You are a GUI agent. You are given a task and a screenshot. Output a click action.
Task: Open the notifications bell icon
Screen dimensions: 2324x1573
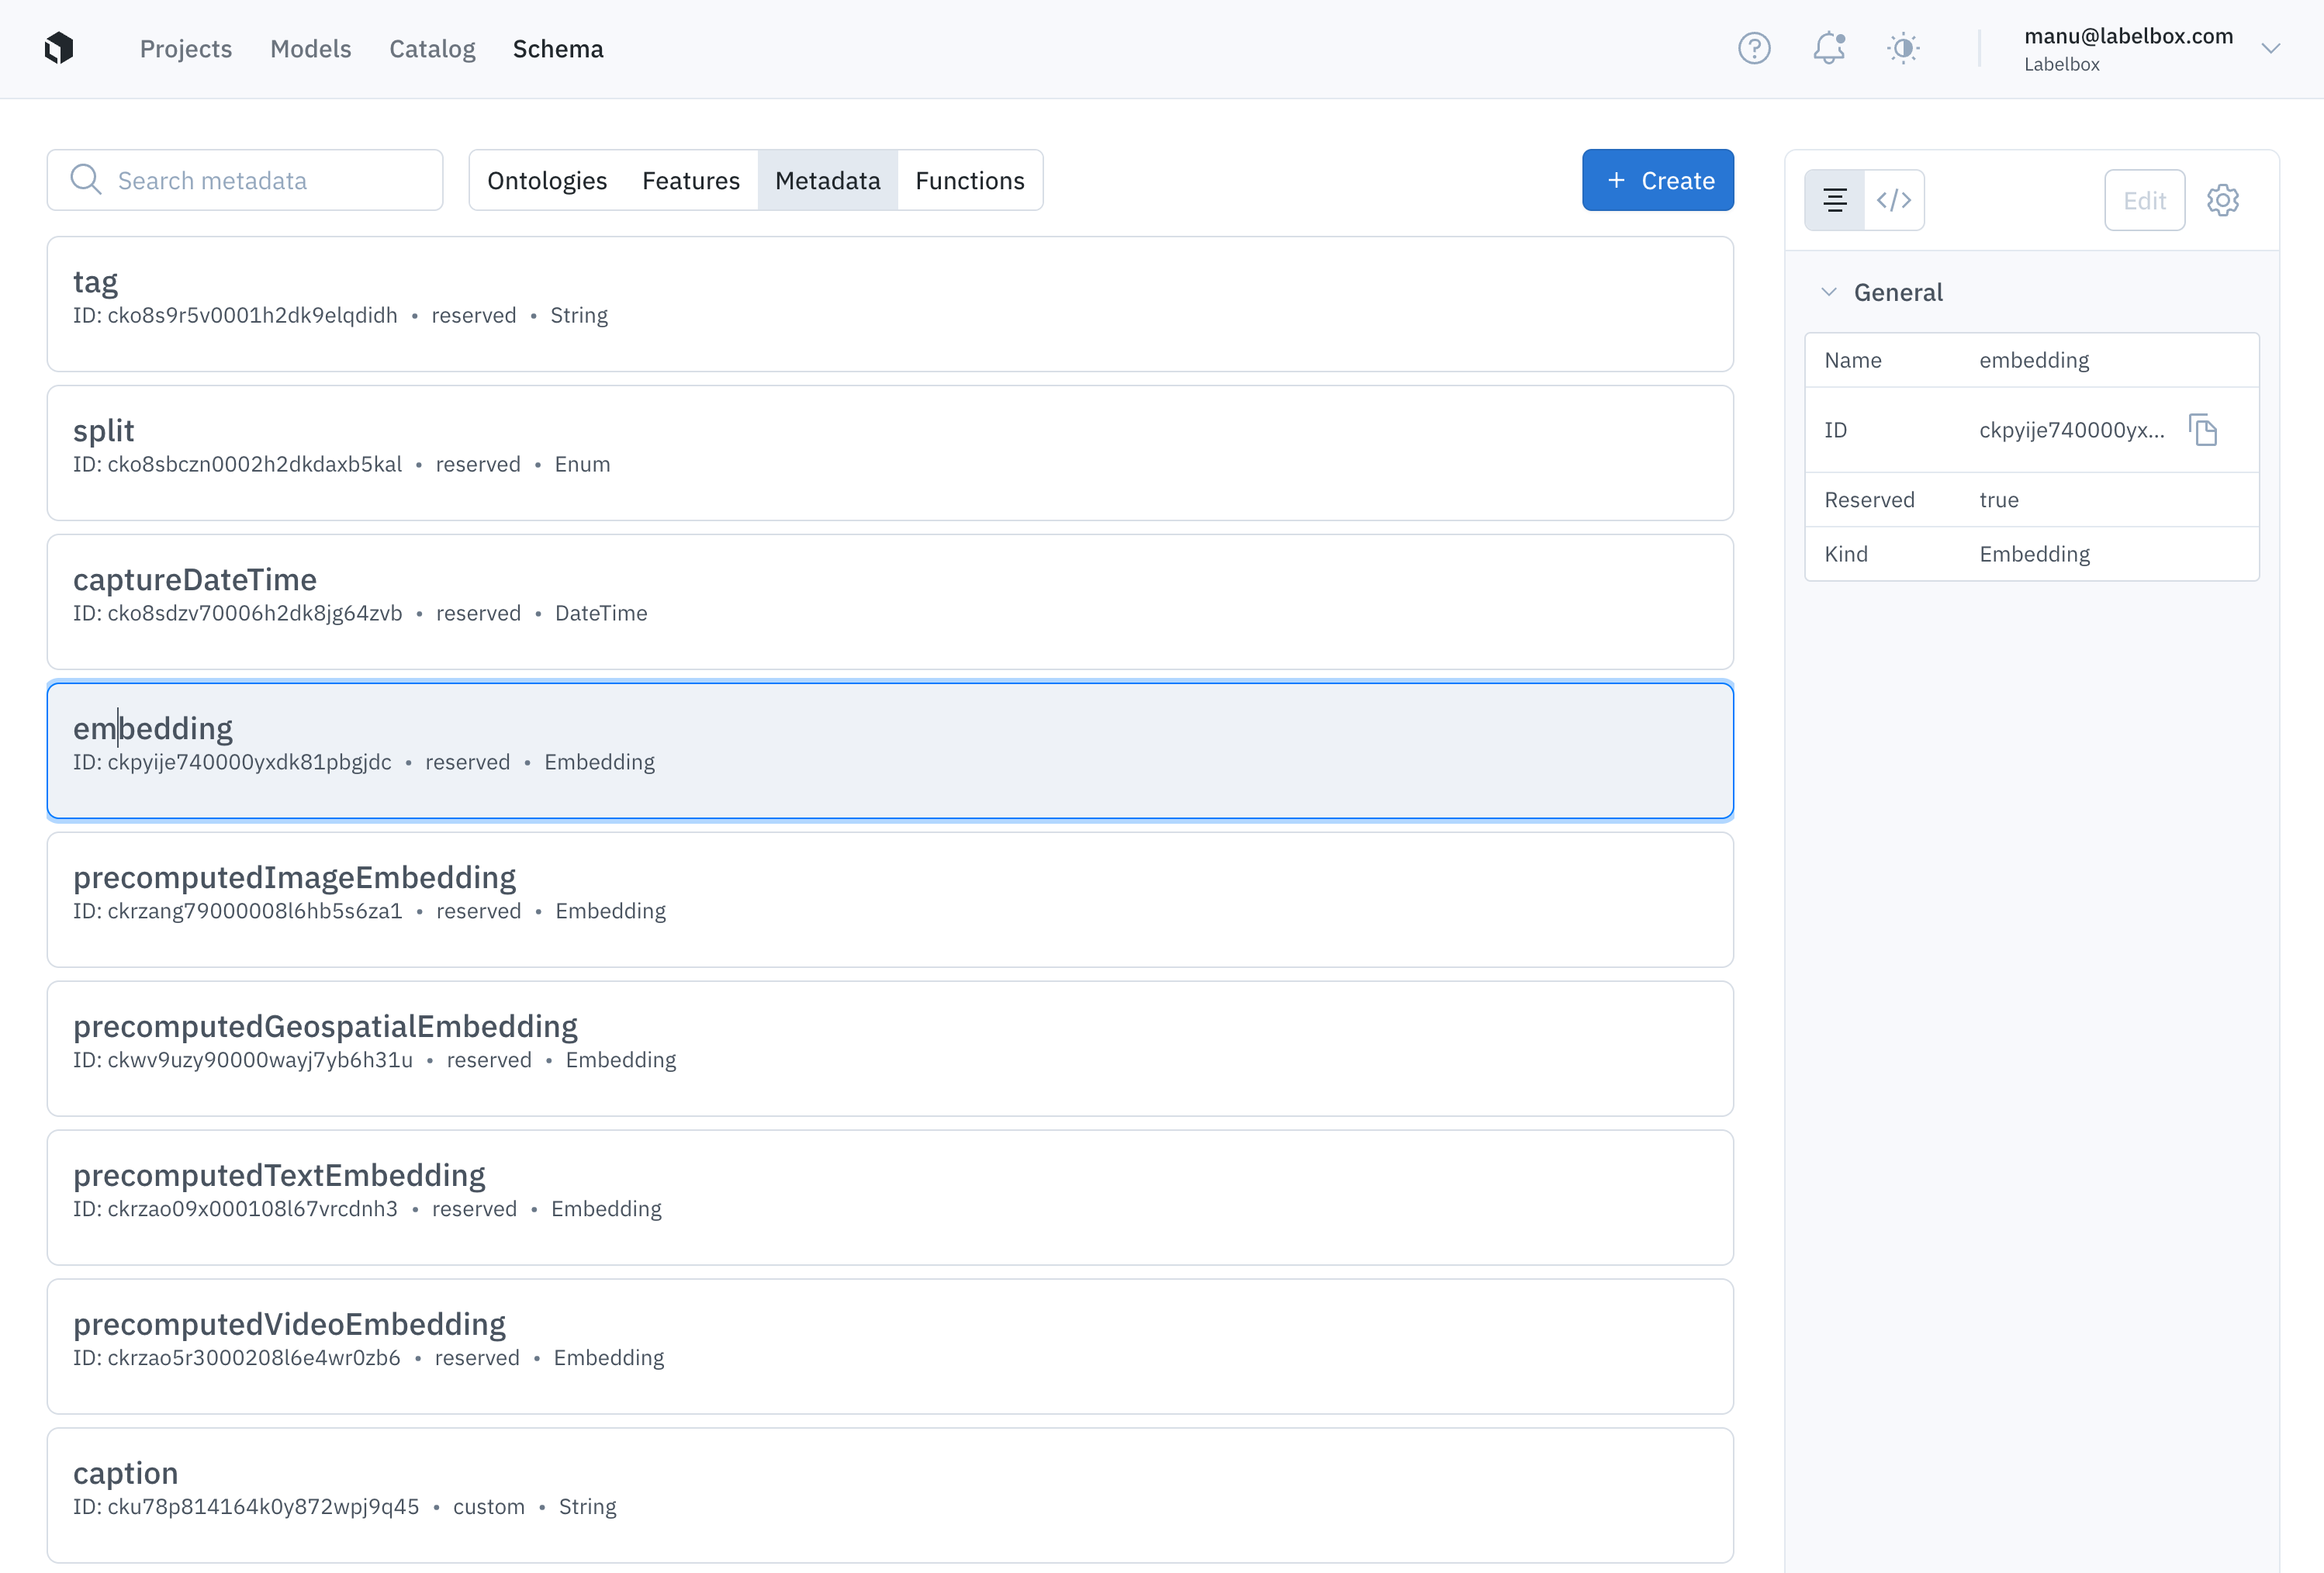click(1828, 48)
